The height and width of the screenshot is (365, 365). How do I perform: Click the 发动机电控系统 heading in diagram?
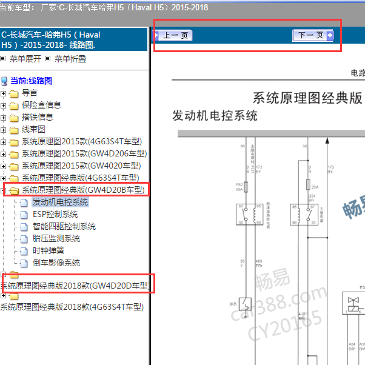(x=215, y=116)
